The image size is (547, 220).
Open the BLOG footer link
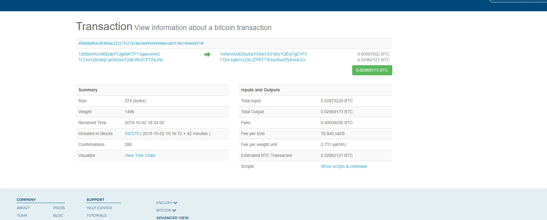(x=58, y=215)
